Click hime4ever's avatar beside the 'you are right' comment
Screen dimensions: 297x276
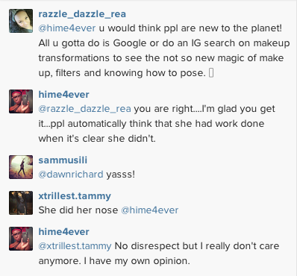coord(21,101)
